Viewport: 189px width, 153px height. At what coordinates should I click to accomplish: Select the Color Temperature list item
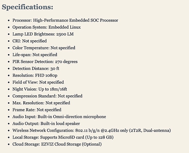point(44,48)
